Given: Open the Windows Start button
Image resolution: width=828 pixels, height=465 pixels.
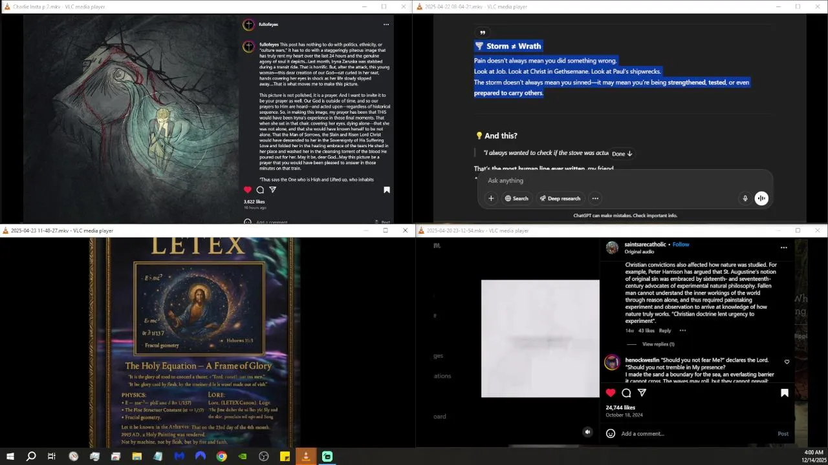Looking at the screenshot, I should (x=10, y=457).
